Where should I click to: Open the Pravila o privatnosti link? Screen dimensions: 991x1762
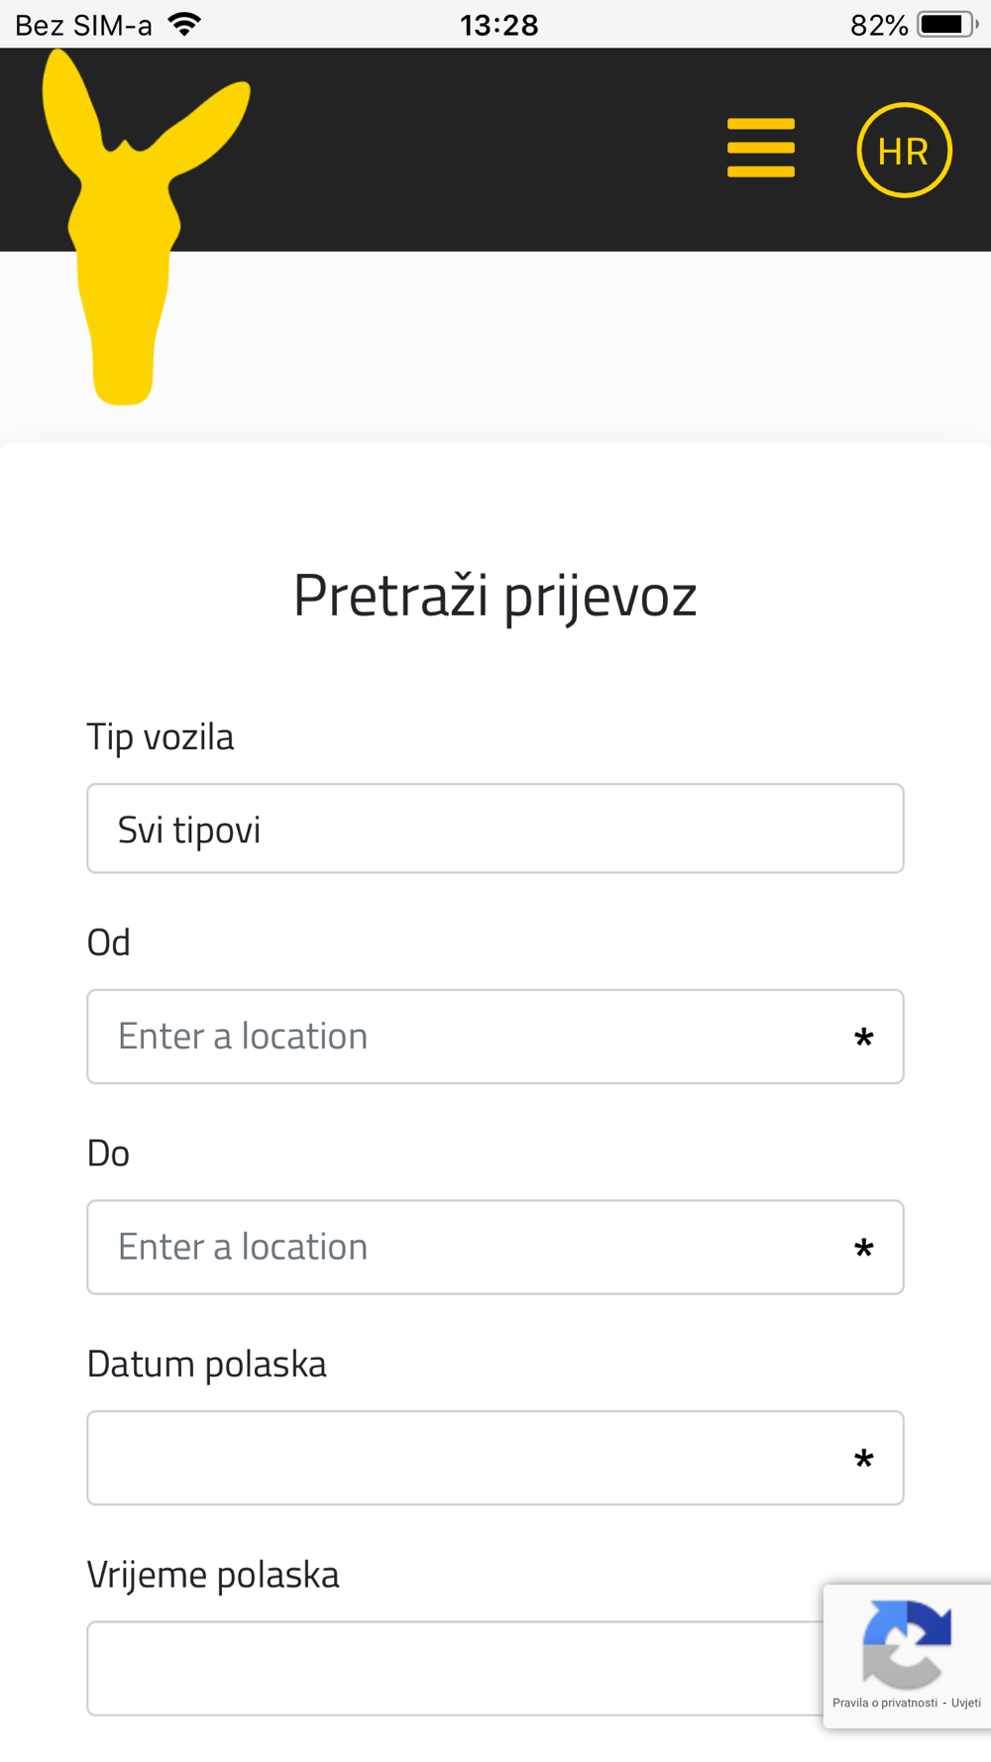[884, 1704]
